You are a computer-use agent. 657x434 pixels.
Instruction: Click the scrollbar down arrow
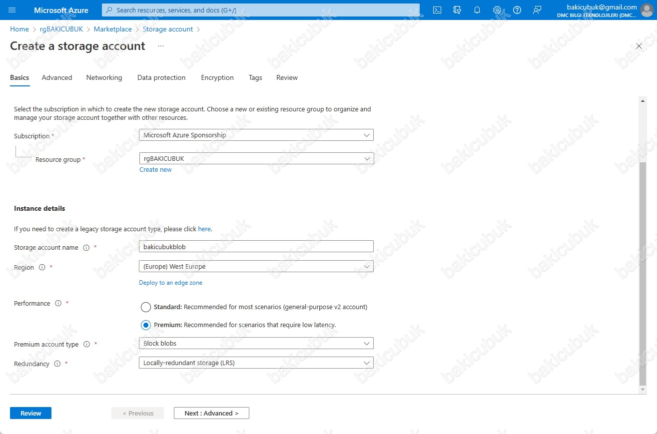(x=643, y=389)
